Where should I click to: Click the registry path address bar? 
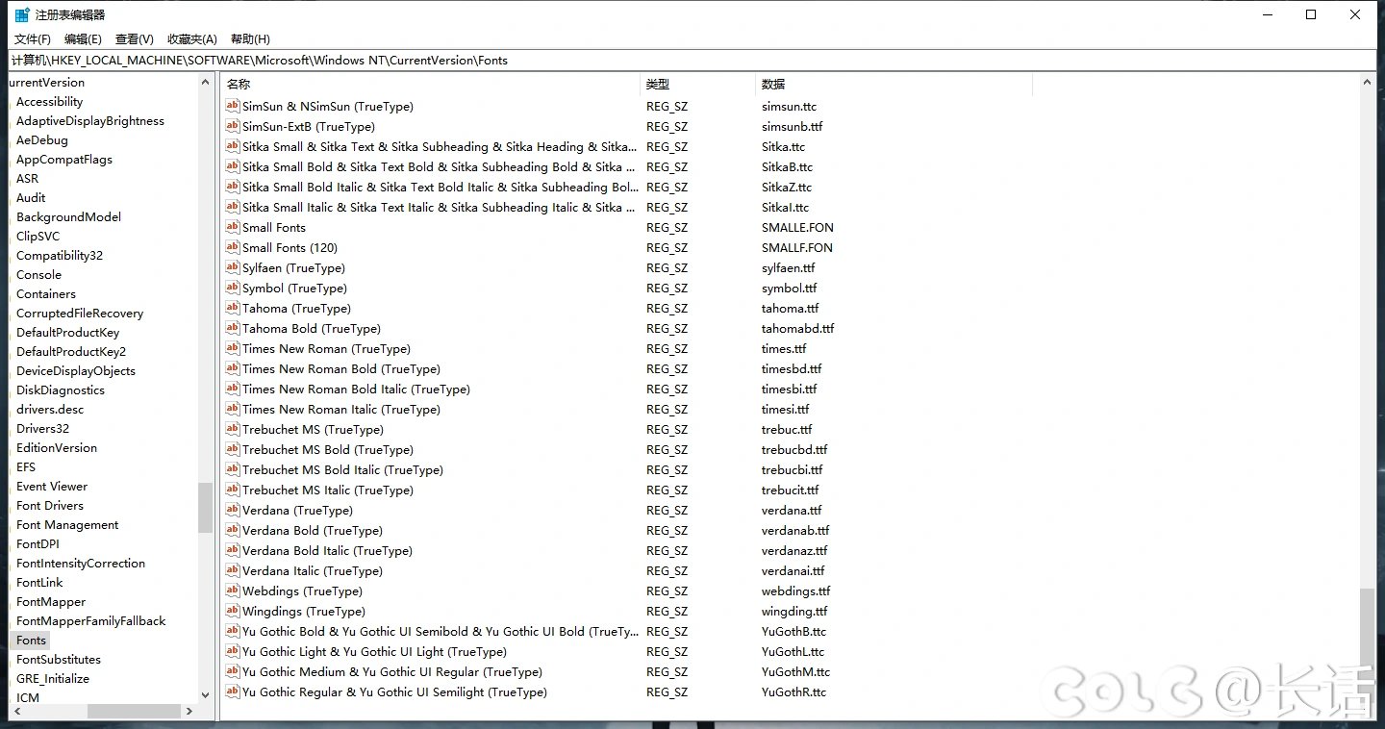tap(692, 60)
